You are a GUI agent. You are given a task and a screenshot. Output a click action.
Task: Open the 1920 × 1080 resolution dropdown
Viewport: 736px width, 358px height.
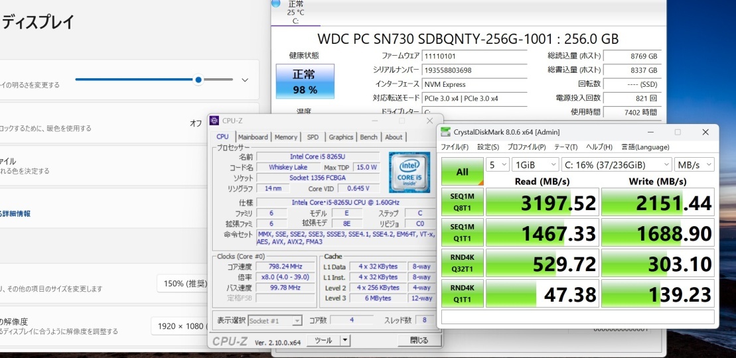[x=181, y=326]
